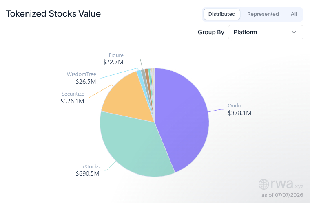Click the "xStocks" label
The height and width of the screenshot is (203, 310).
pyautogui.click(x=91, y=167)
